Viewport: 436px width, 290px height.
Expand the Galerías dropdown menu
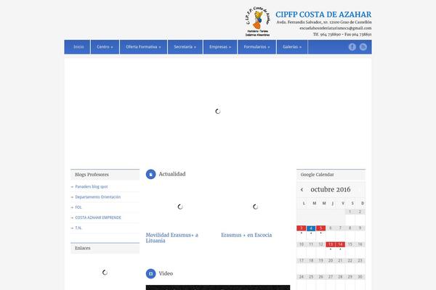point(292,47)
